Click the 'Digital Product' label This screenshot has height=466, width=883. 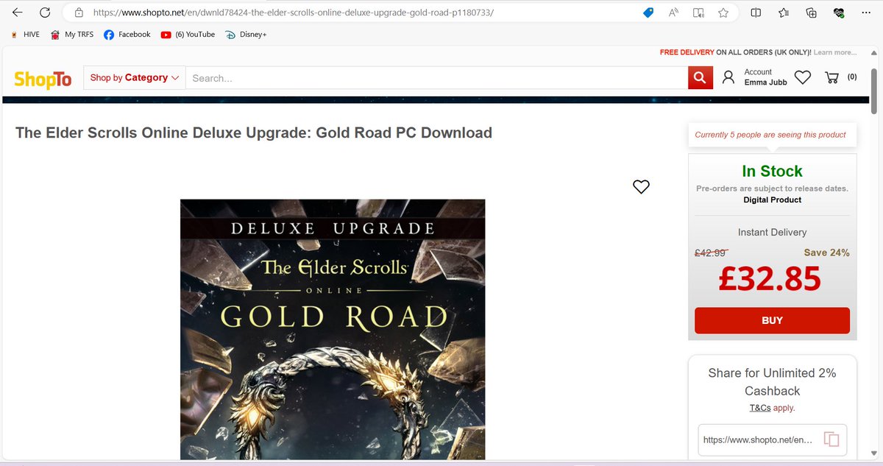(772, 200)
